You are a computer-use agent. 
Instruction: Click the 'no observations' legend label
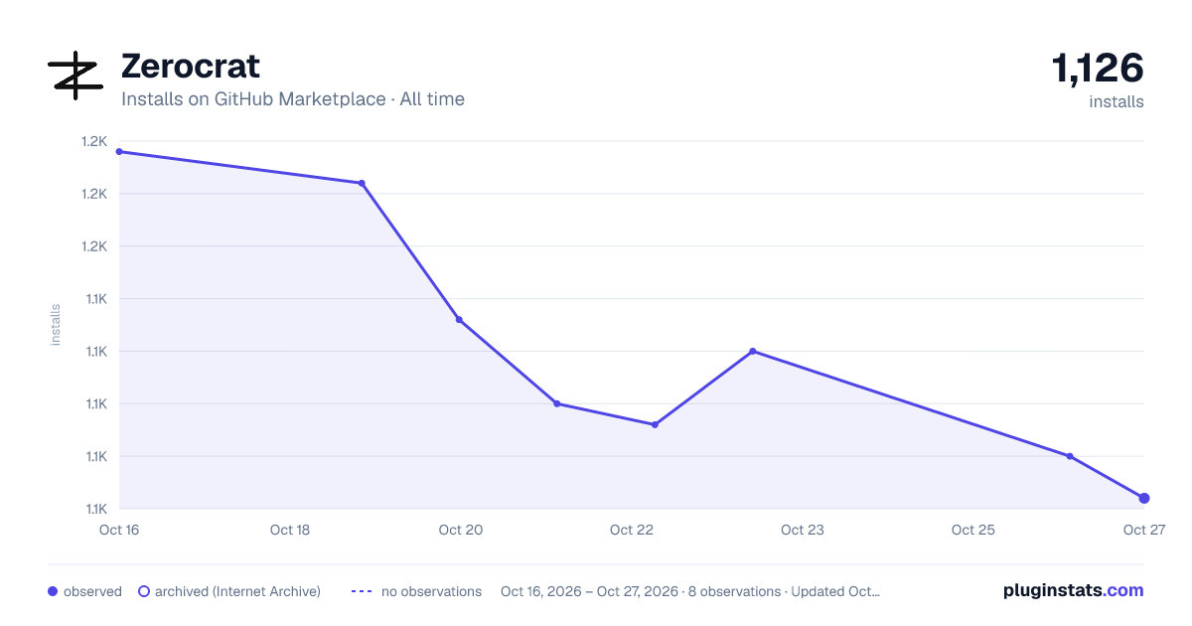point(431,591)
